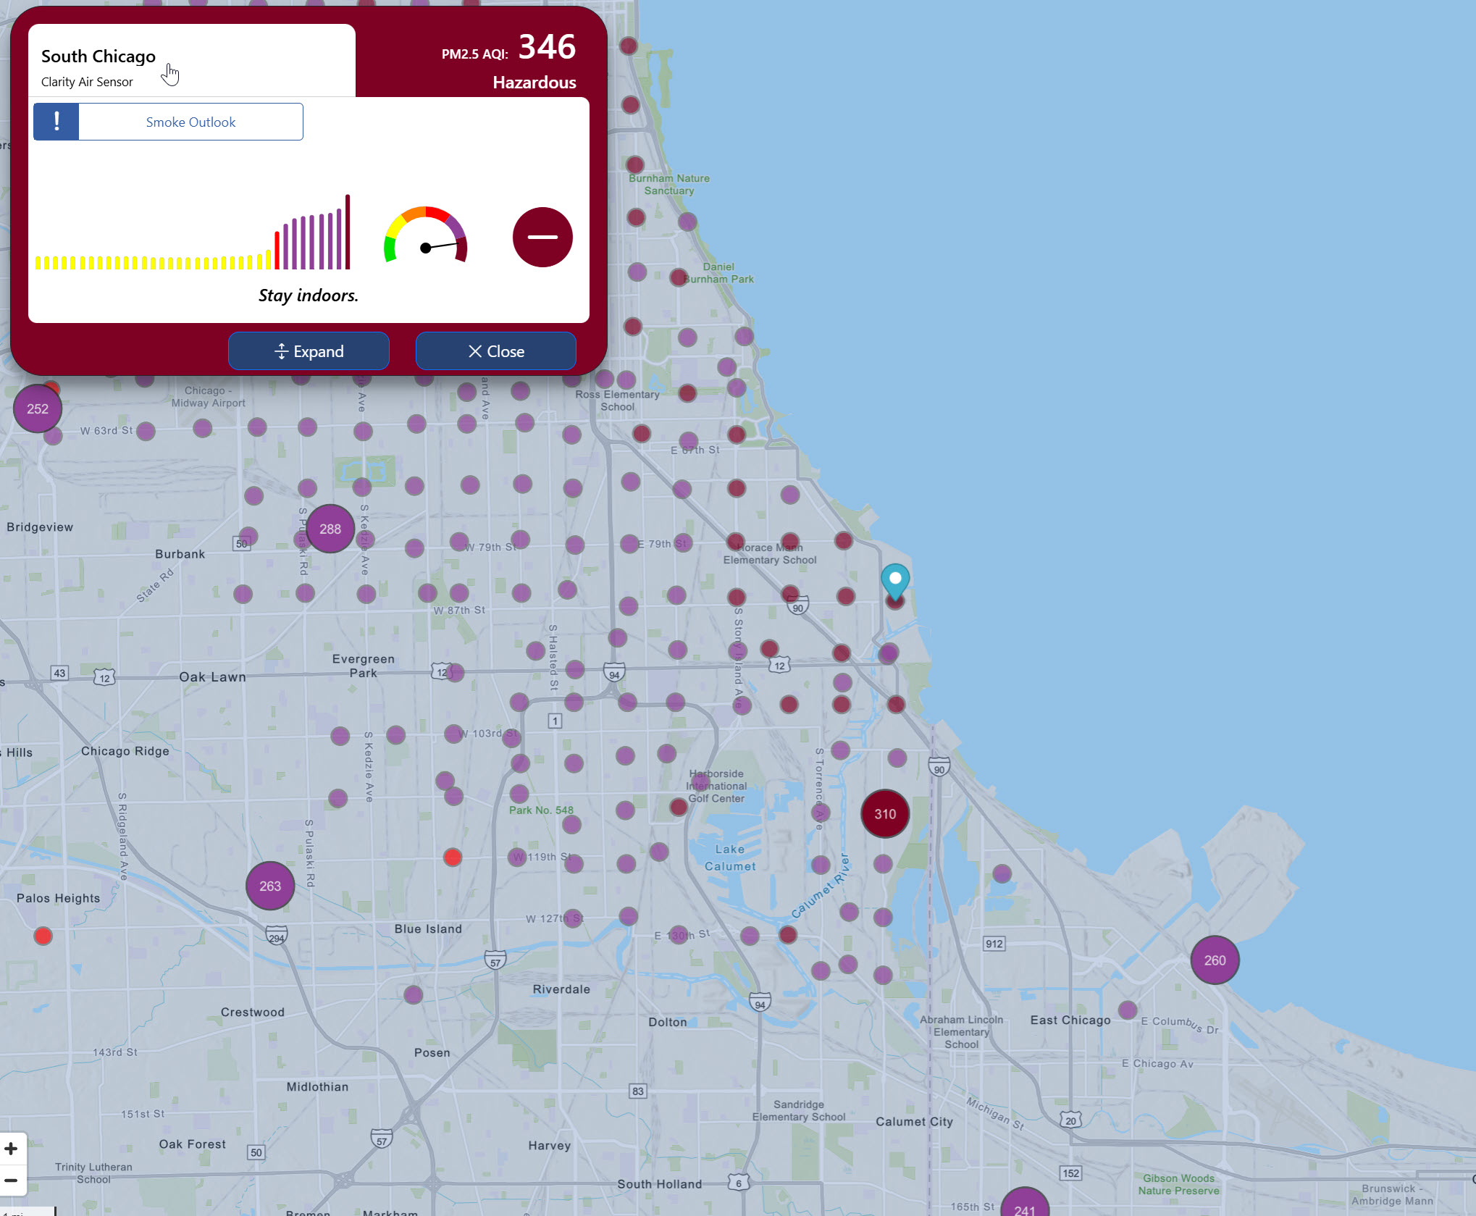Viewport: 1476px width, 1216px height.
Task: Click the 241 AQI cluster at bottom
Action: 1024,1204
